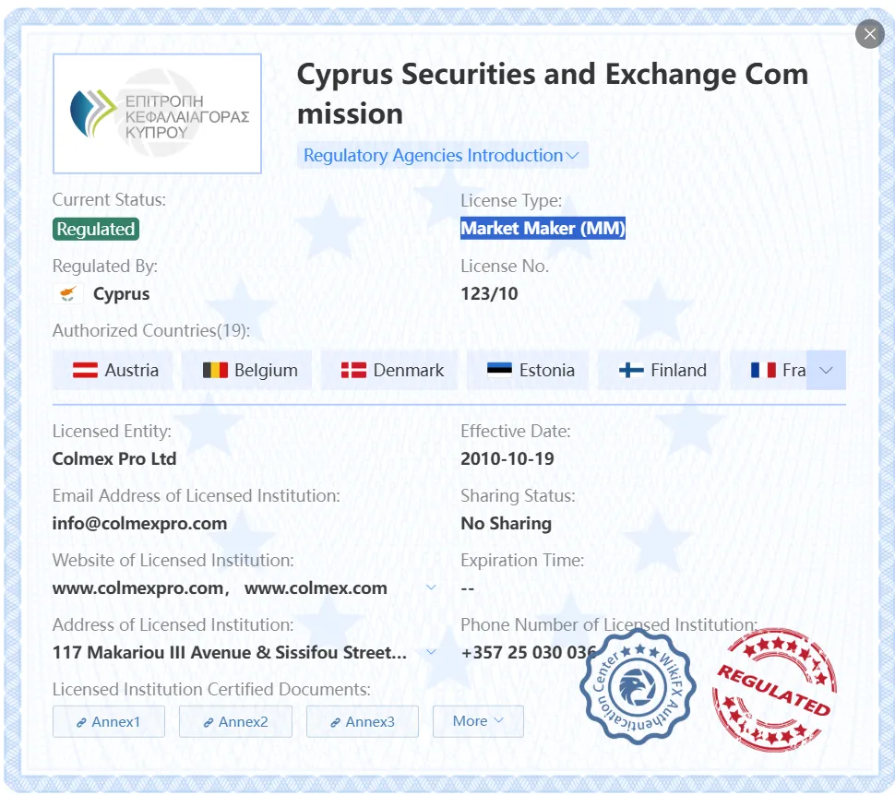Expand the full institution address
895x795 pixels.
tap(432, 652)
